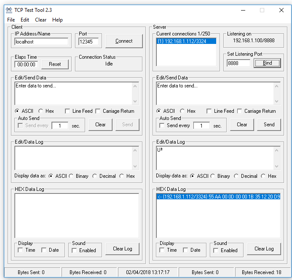
Task: Open the Clear menu
Action: pyautogui.click(x=40, y=20)
